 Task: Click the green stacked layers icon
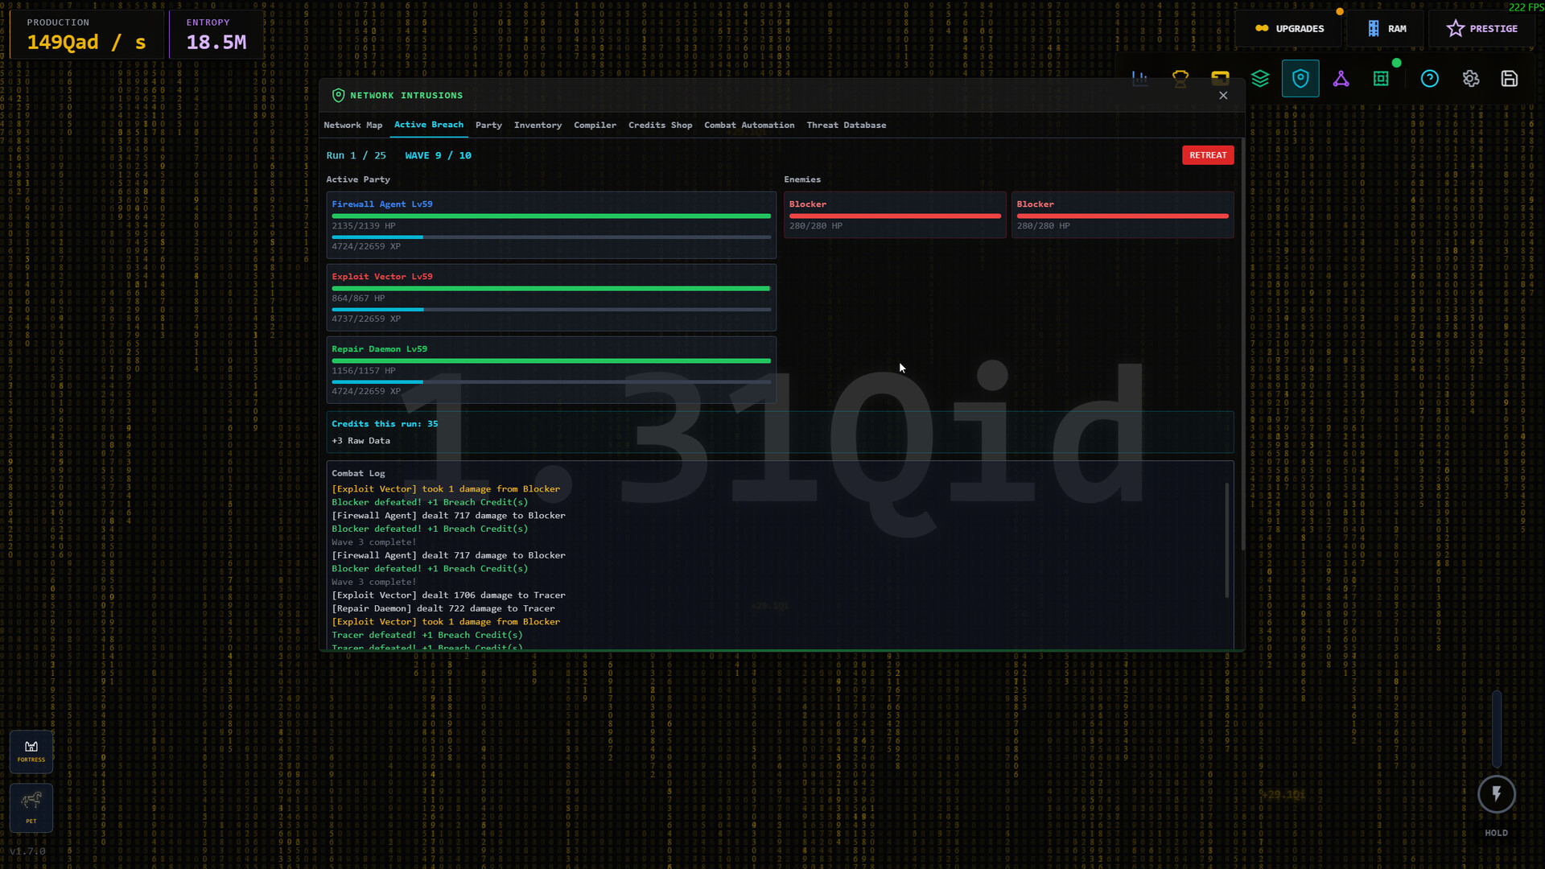point(1260,79)
